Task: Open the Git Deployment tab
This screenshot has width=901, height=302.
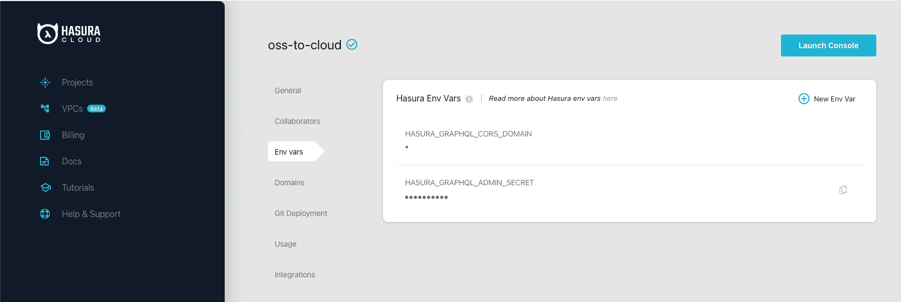Action: pyautogui.click(x=301, y=213)
